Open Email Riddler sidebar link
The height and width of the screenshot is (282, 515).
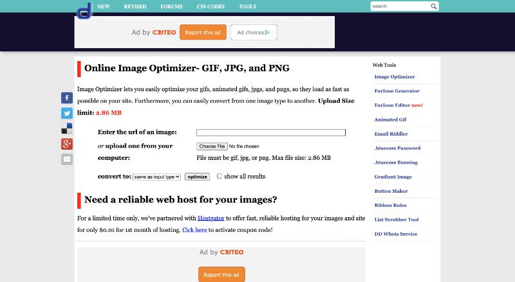click(391, 134)
